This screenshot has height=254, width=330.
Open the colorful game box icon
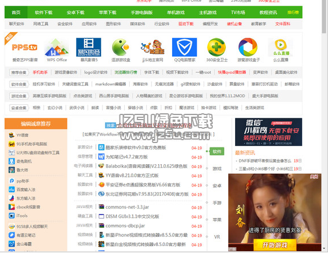click(x=248, y=47)
